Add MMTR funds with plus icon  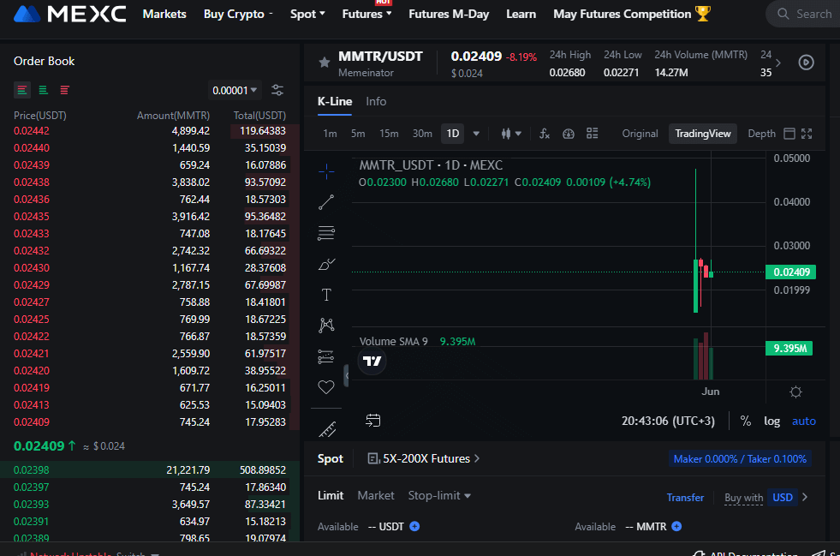coord(676,527)
